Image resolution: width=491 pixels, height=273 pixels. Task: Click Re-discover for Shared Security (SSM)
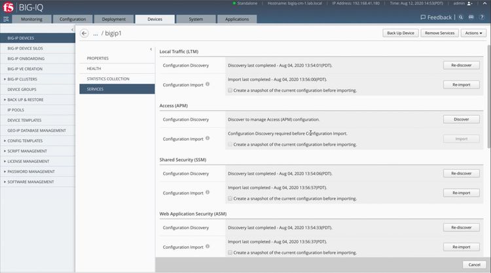tap(462, 173)
